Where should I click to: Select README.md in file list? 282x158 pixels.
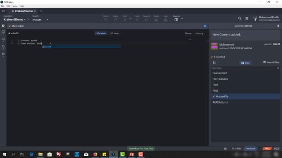[245, 102]
